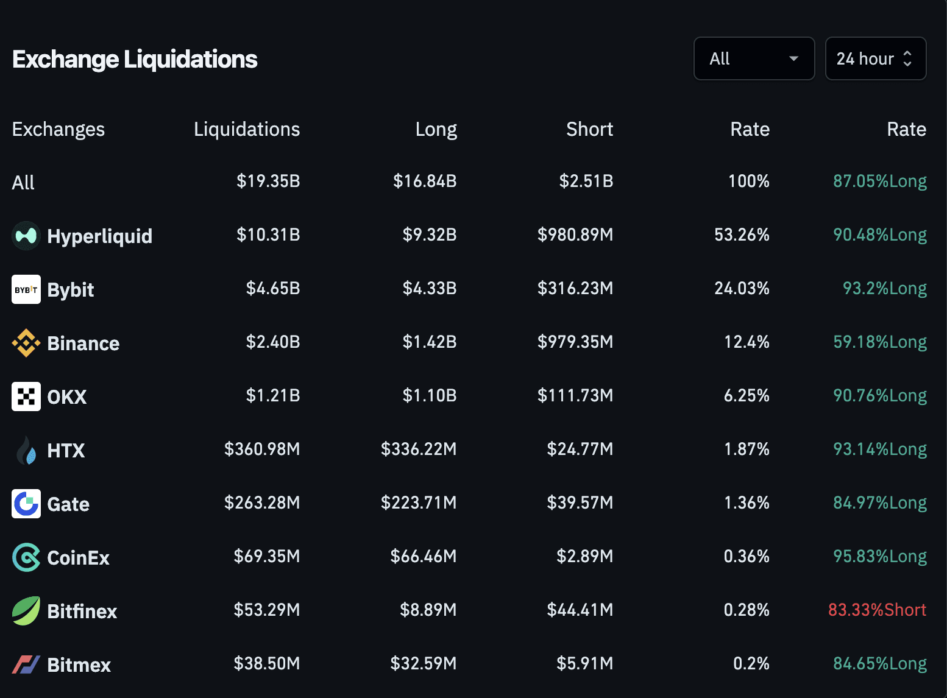
Task: Click the HTX flame logo icon
Action: [26, 451]
